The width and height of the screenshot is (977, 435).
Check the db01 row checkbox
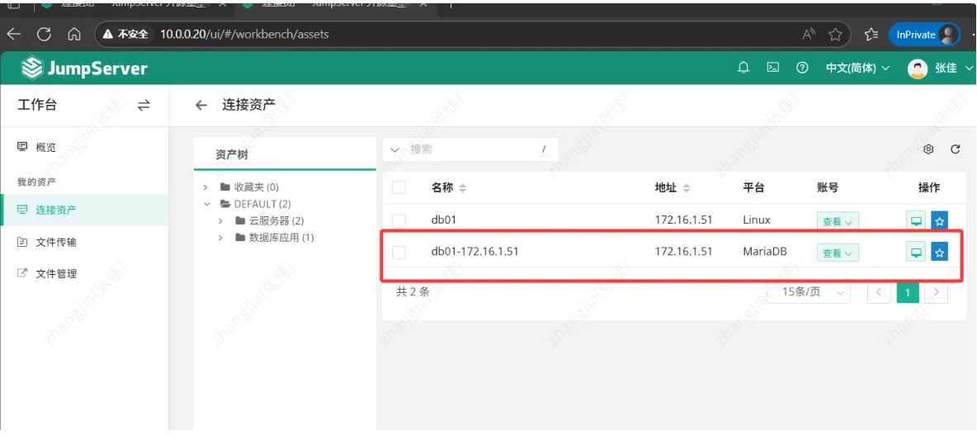click(x=399, y=220)
